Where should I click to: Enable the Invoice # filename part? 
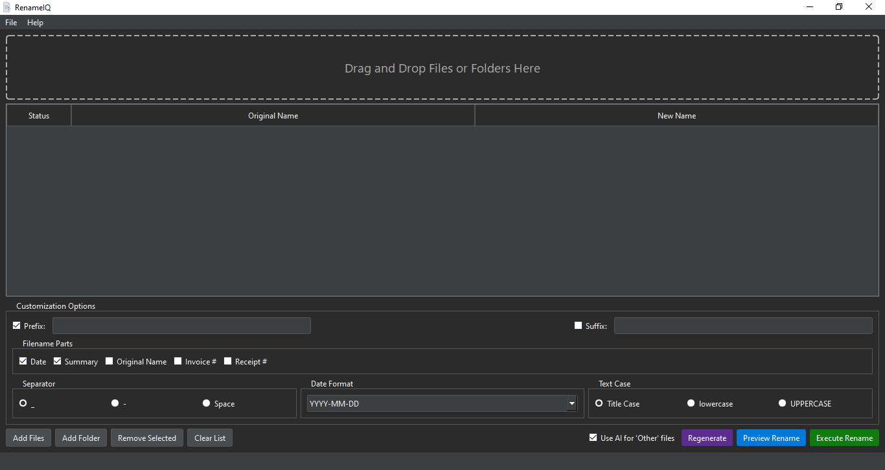(x=178, y=361)
